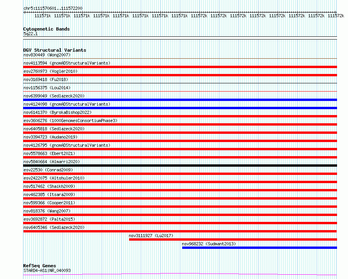Open variant nsv1156375 (Lou2014)
This screenshot has width=348, height=279.
point(47,88)
